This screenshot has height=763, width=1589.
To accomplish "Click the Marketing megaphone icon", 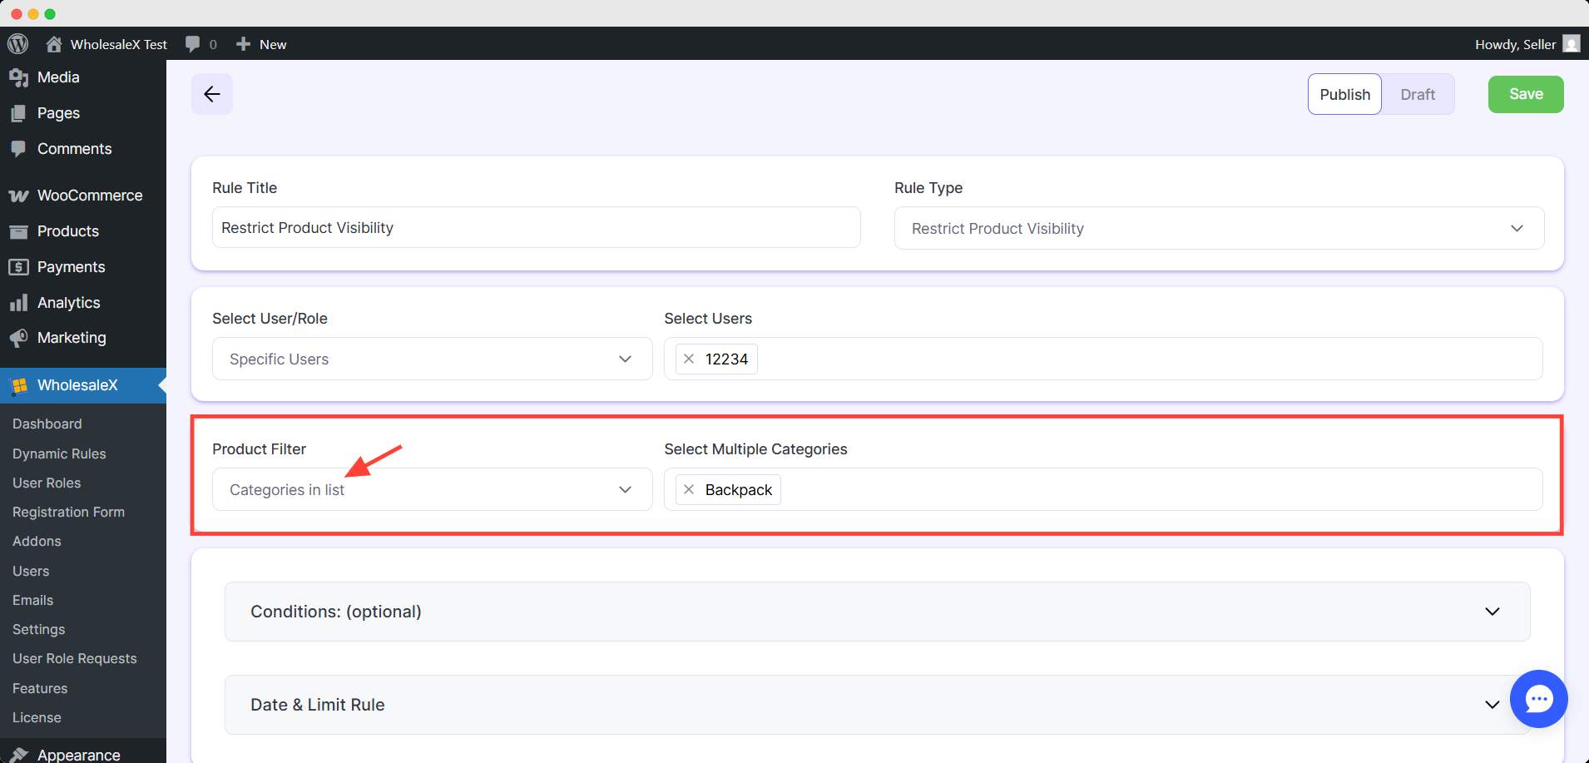I will click(18, 338).
